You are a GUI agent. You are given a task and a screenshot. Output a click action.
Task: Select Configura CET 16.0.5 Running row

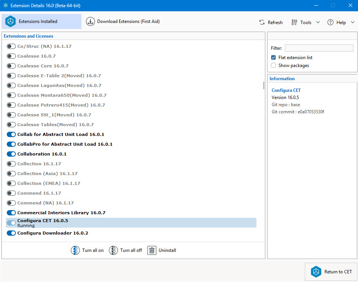pyautogui.click(x=131, y=223)
